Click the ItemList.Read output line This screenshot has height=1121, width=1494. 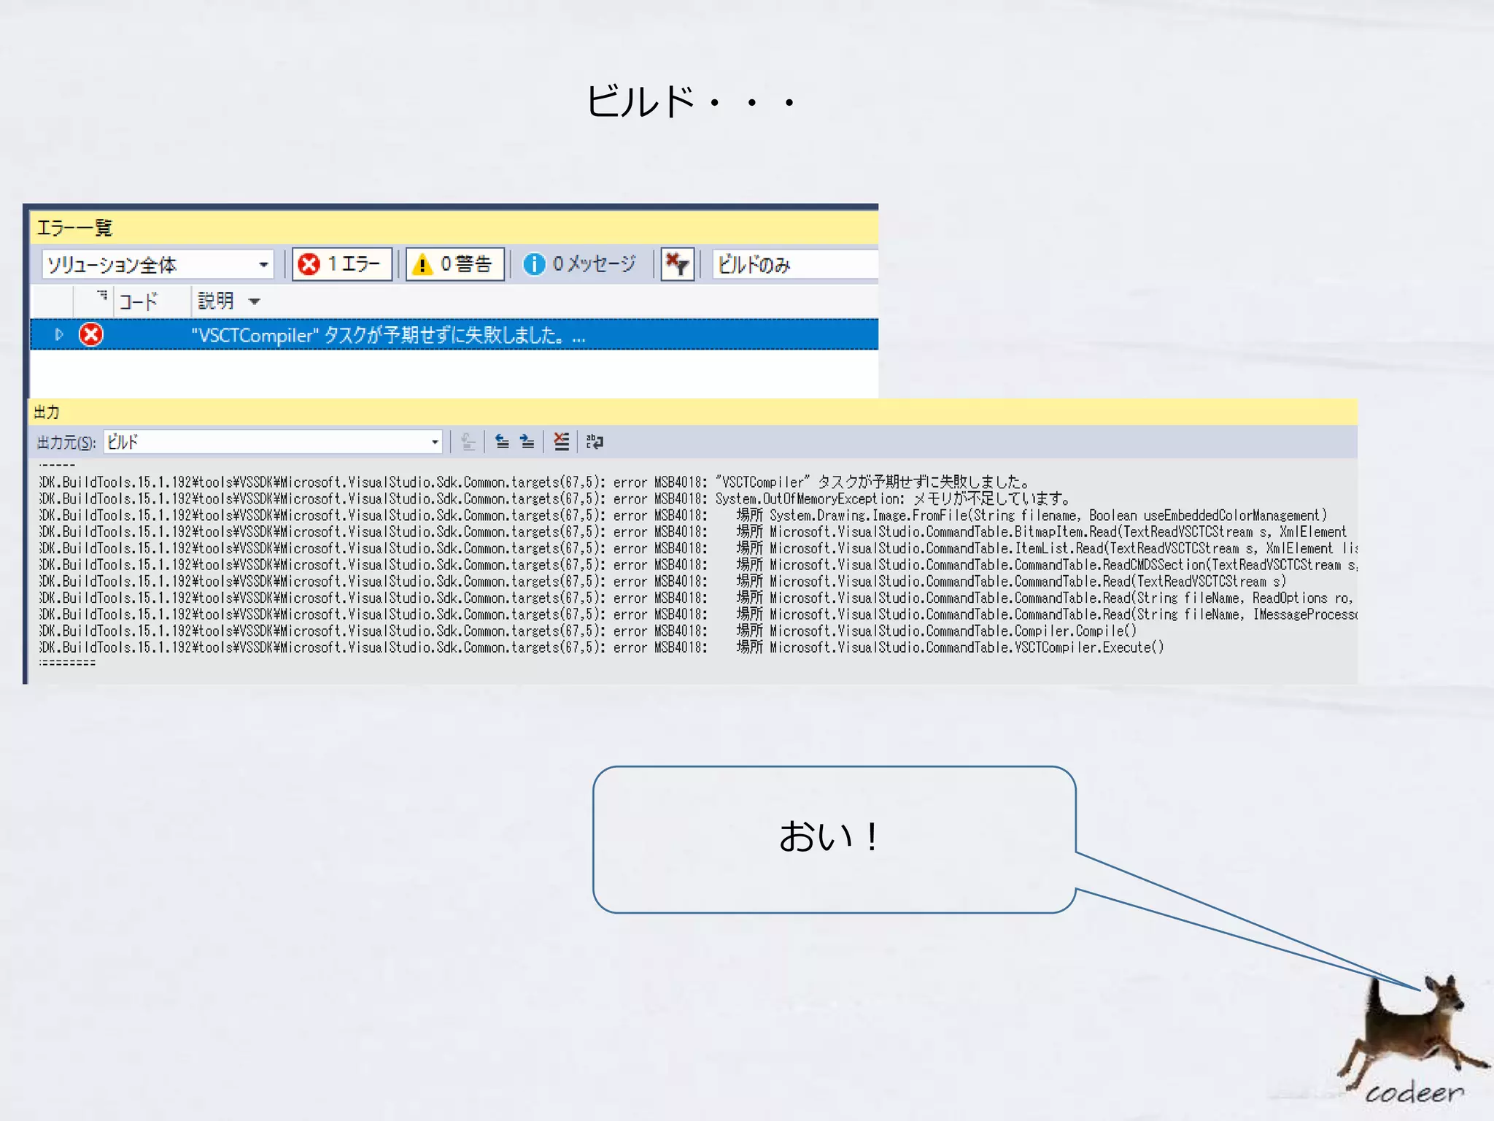(x=698, y=549)
